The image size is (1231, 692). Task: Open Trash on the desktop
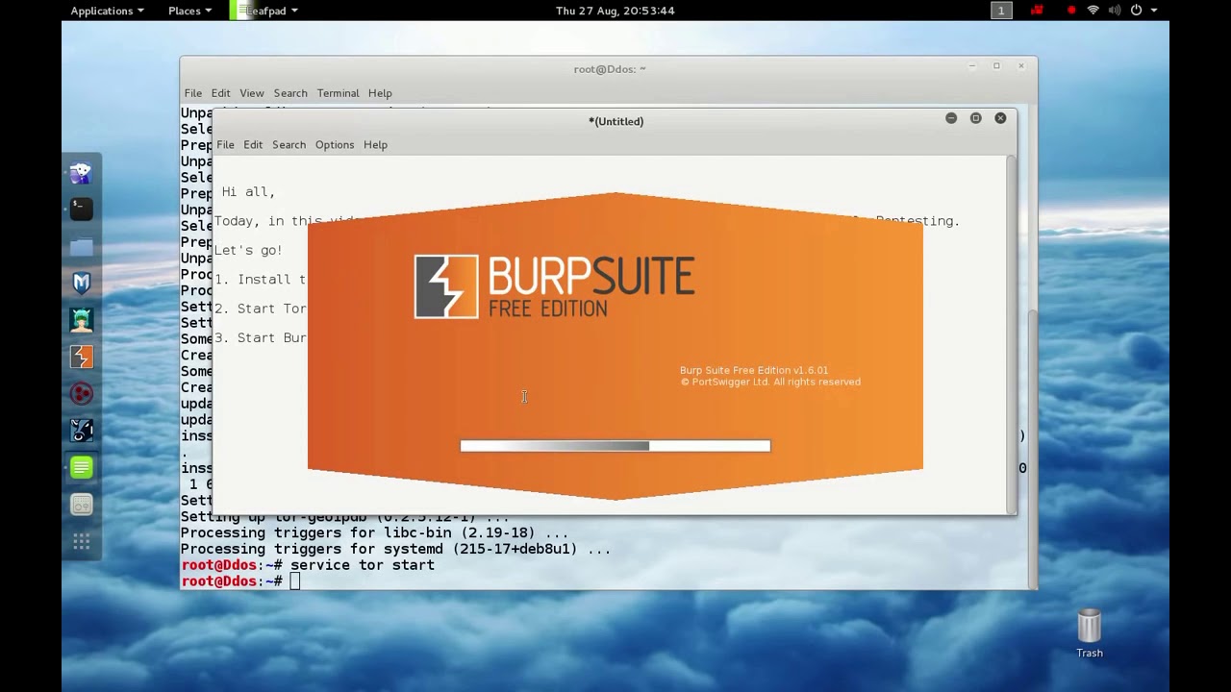pyautogui.click(x=1090, y=633)
